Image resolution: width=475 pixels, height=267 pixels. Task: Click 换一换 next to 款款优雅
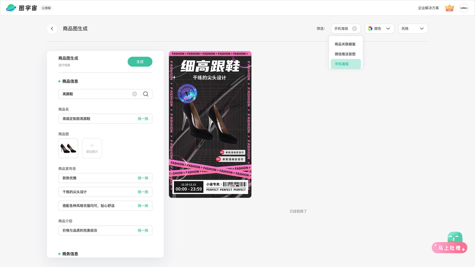143,178
